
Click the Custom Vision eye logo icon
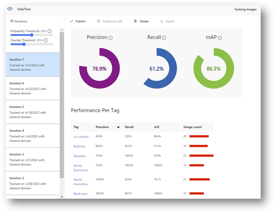[x=10, y=9]
